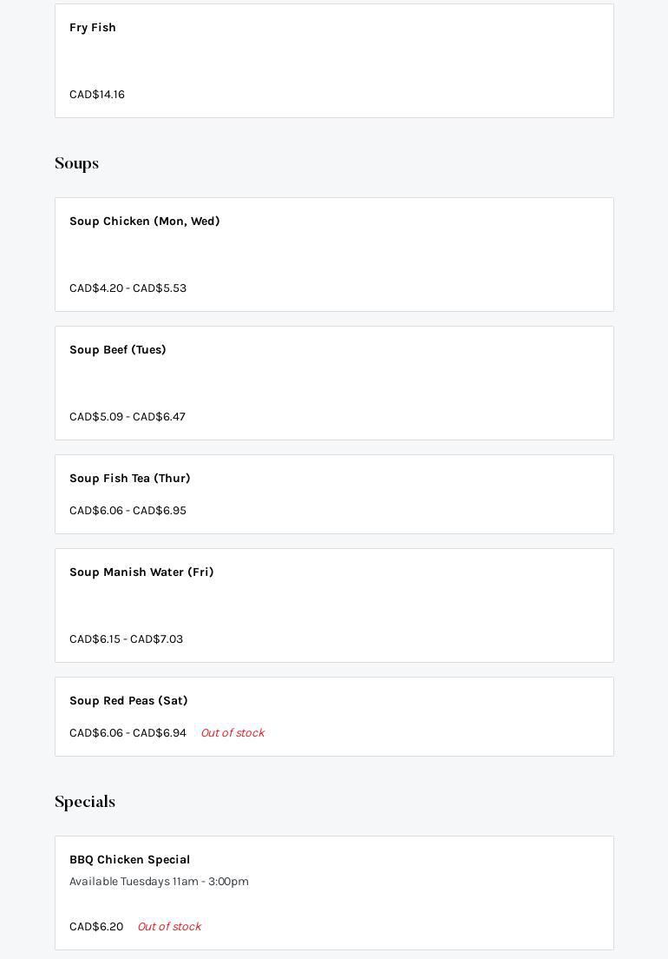This screenshot has height=959, width=668.
Task: Click the CAD$6.06 - CAD$6.94 price range
Action: pos(128,733)
